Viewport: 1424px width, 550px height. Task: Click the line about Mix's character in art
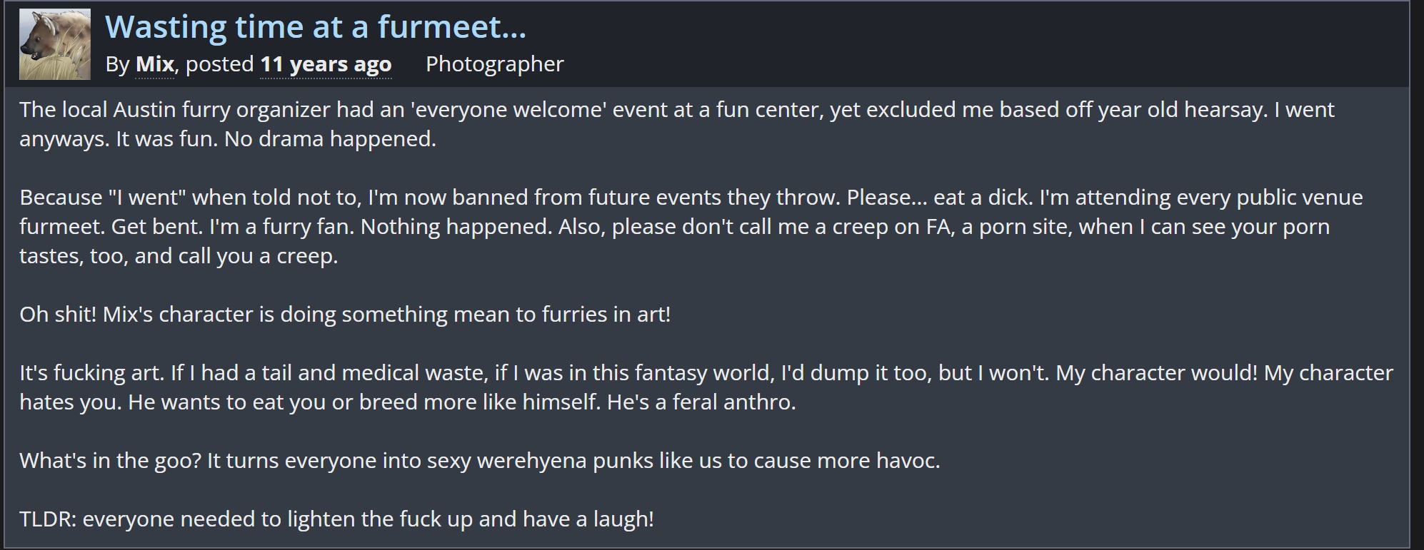(345, 314)
